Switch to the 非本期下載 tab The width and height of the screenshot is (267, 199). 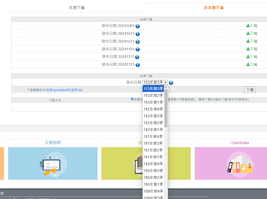tap(214, 7)
